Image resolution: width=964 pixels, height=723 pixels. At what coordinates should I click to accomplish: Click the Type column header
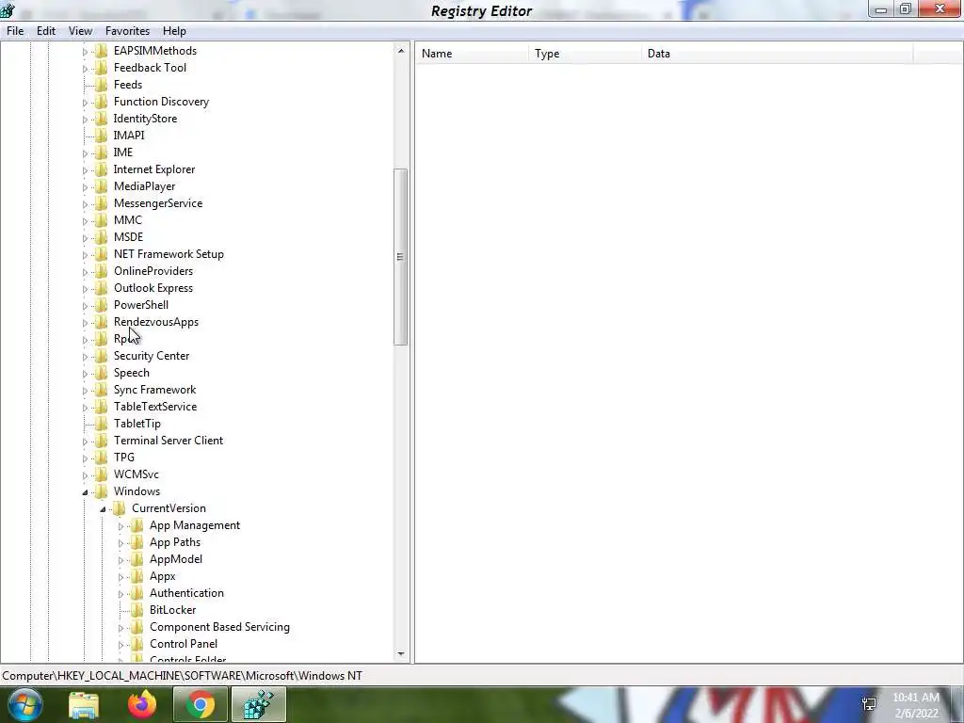point(585,54)
